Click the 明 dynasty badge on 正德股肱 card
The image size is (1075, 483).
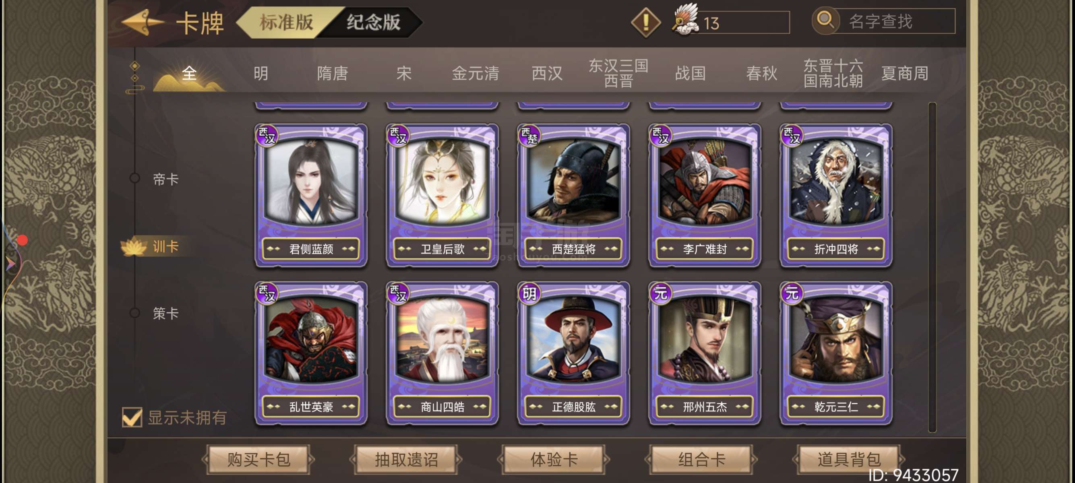(x=529, y=293)
